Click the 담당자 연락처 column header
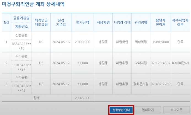Image resolution: width=191 pixels, height=115 pixels. pos(161,23)
